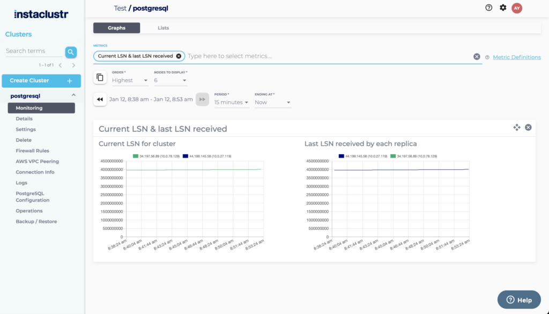
Task: Switch to the Lists tab
Action: pyautogui.click(x=163, y=27)
